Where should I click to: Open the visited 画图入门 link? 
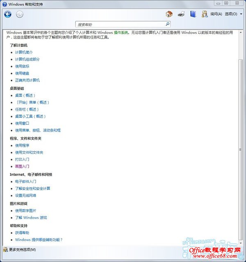(x=22, y=166)
